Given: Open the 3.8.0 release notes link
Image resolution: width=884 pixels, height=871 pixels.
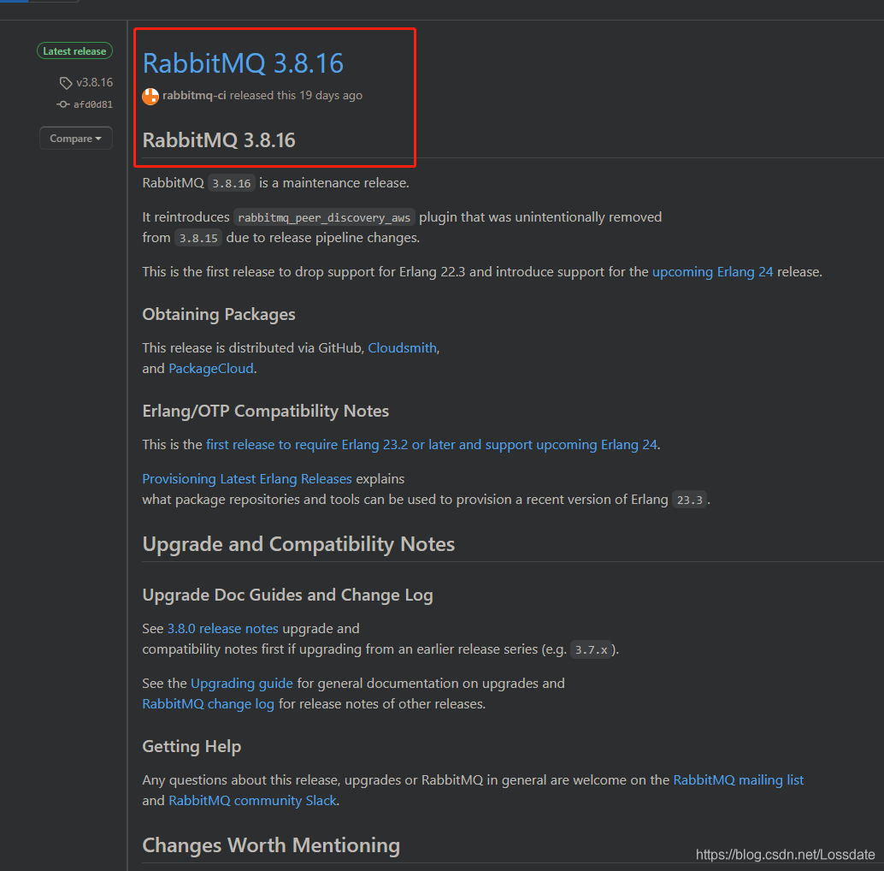Looking at the screenshot, I should click(x=222, y=628).
